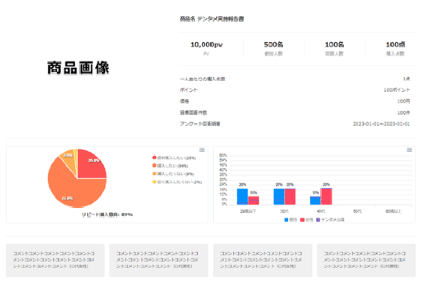Open the first comment card
This screenshot has width=421, height=290.
55,260
